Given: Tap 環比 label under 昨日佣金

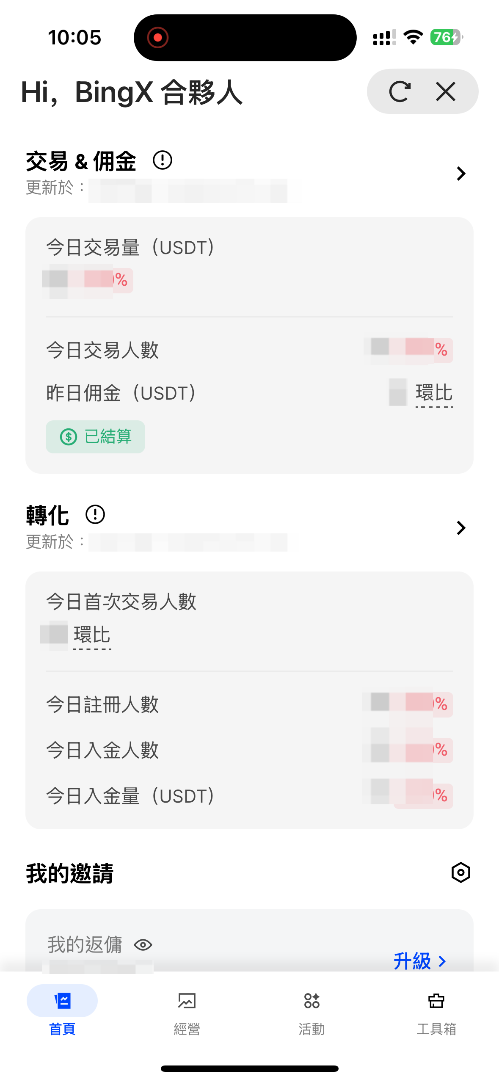Looking at the screenshot, I should 434,393.
